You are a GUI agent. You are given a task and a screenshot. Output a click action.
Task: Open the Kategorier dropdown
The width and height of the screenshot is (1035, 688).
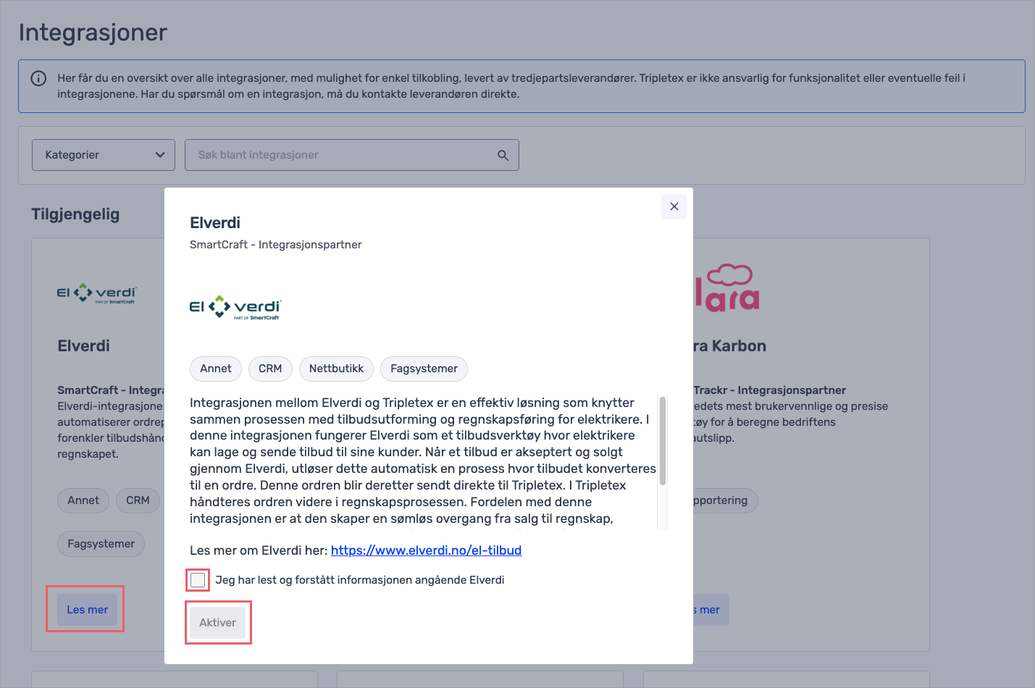103,155
